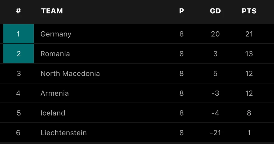Open the Germany team link

click(x=56, y=34)
